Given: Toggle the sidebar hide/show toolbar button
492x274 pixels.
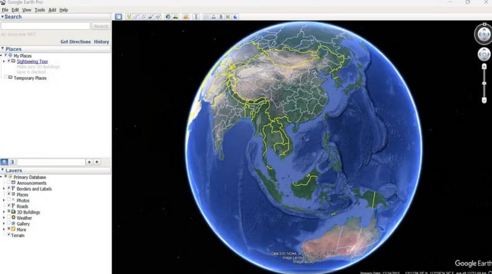Looking at the screenshot, I should pyautogui.click(x=119, y=17).
